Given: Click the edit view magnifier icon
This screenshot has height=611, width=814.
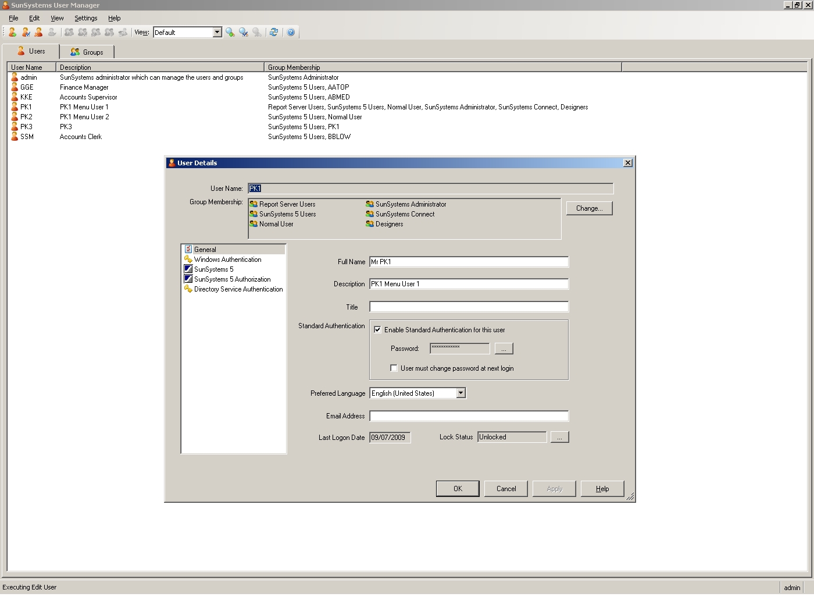Looking at the screenshot, I should tap(244, 32).
